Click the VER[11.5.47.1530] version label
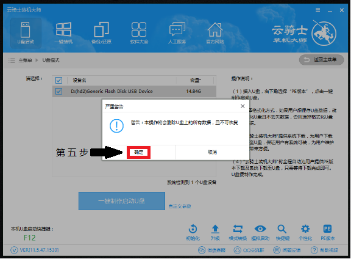The height and width of the screenshot is (259, 351). 39,250
